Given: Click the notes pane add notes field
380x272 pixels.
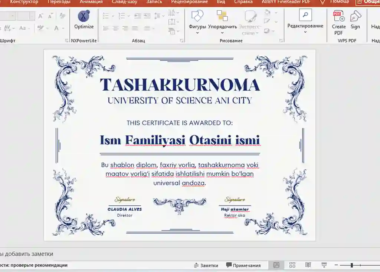Looking at the screenshot, I should click(x=190, y=254).
